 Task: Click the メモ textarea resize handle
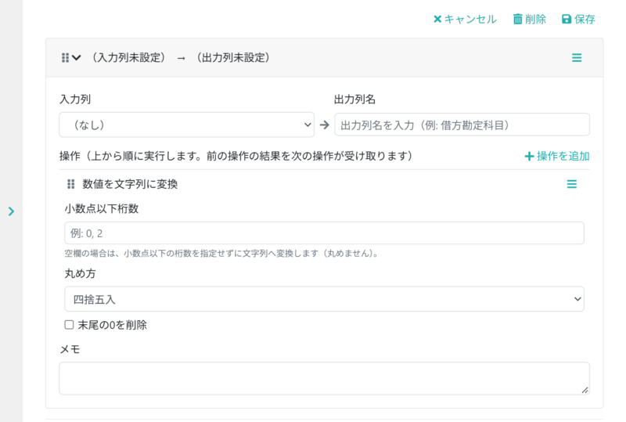click(585, 390)
